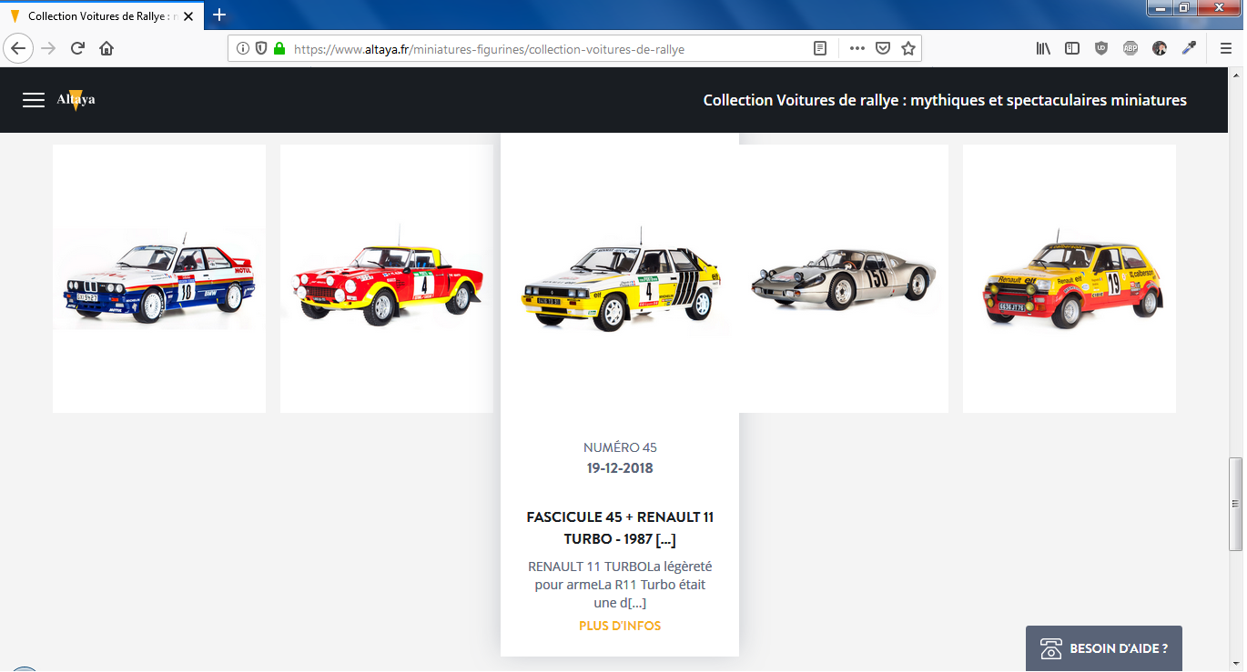1247x672 pixels.
Task: Open the Adblock Plus extension
Action: (x=1130, y=49)
